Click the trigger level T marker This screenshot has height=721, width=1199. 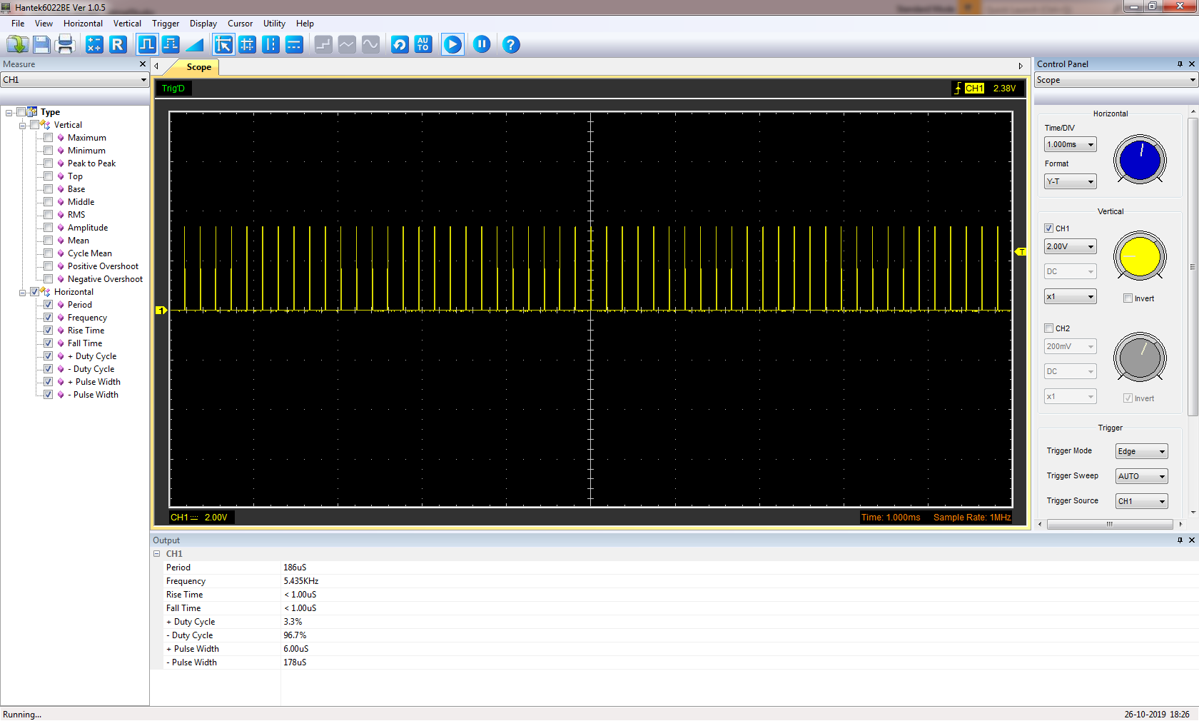click(1021, 252)
